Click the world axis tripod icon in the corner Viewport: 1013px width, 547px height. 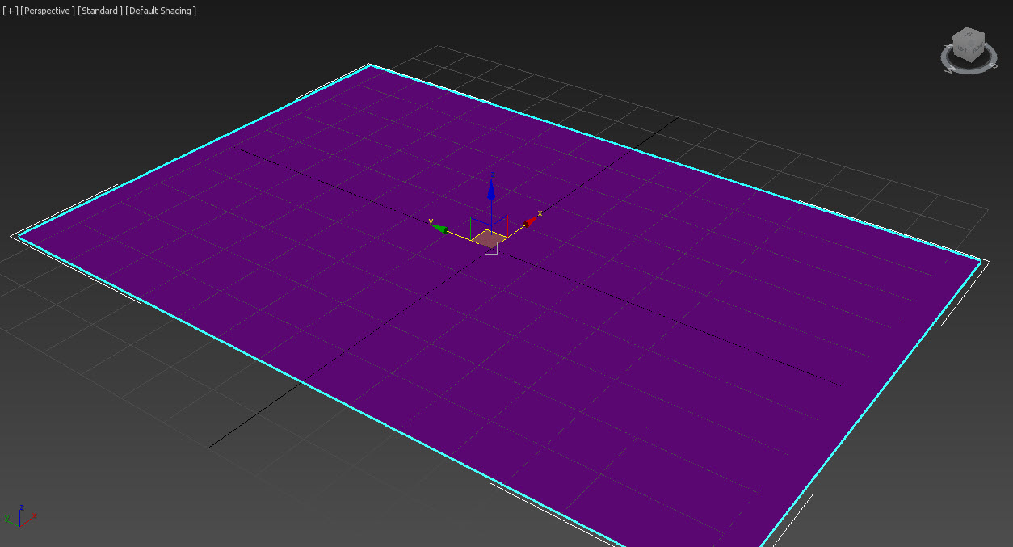pyautogui.click(x=20, y=515)
